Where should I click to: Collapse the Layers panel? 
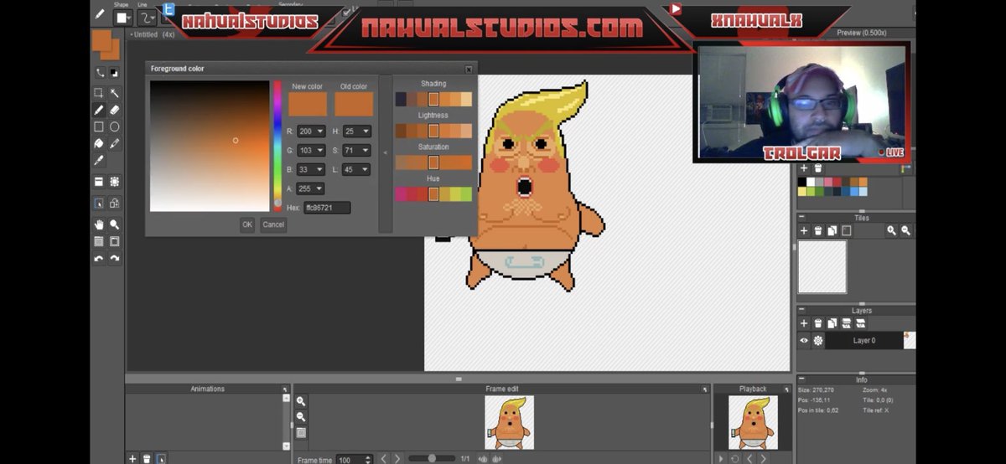click(x=801, y=310)
